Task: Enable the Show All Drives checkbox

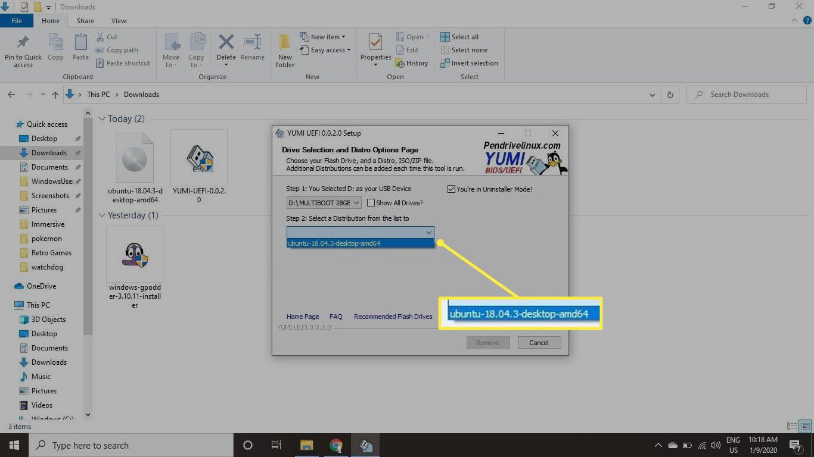Action: (x=371, y=203)
